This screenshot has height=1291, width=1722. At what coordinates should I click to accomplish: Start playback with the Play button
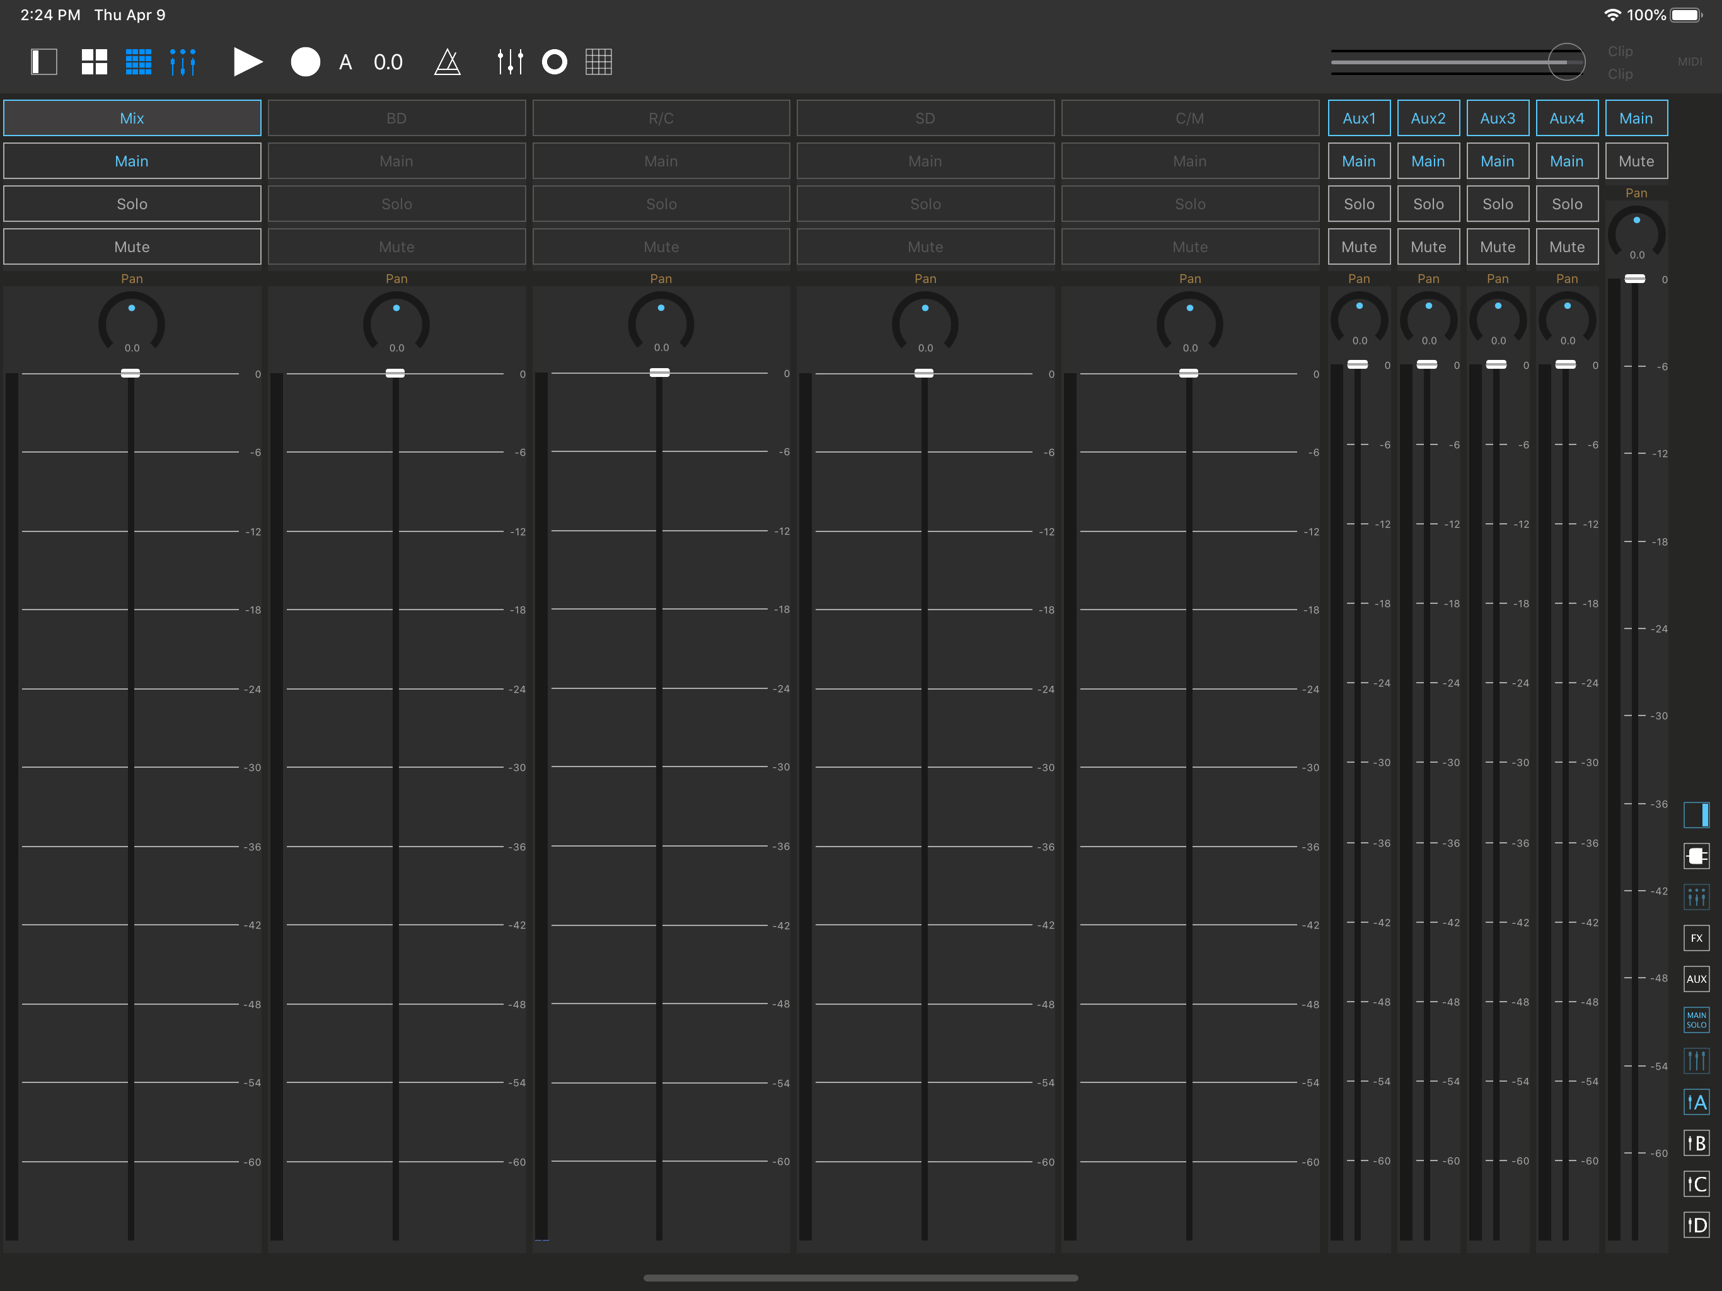(x=248, y=62)
